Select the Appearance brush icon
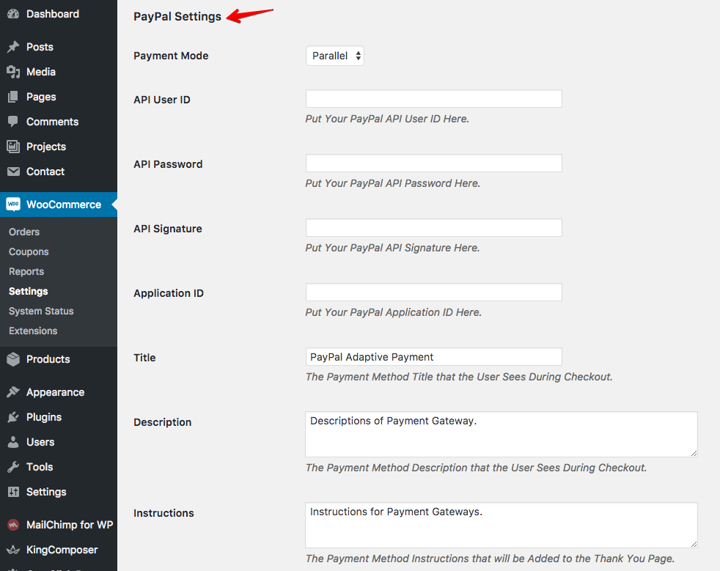This screenshot has width=720, height=571. point(13,391)
